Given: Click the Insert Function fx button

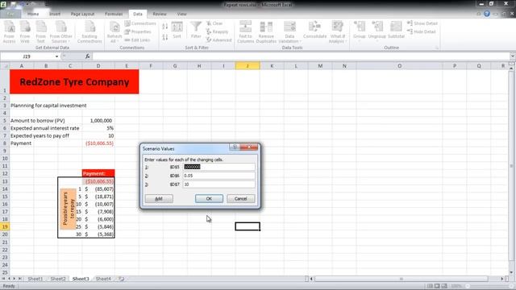Looking at the screenshot, I should pos(87,56).
